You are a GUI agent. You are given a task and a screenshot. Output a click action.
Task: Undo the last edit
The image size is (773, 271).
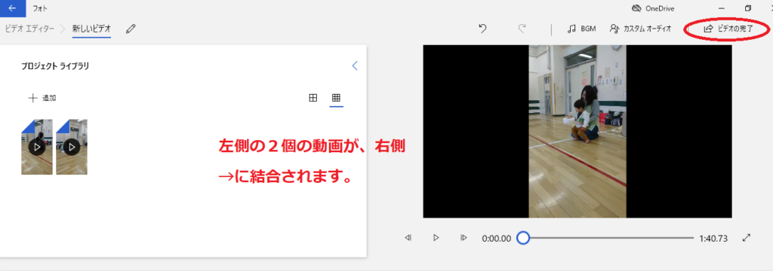pyautogui.click(x=482, y=29)
